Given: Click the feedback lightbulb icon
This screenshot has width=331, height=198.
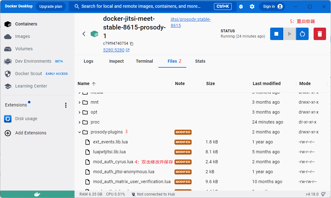Looking at the screenshot, I should tap(323, 194).
